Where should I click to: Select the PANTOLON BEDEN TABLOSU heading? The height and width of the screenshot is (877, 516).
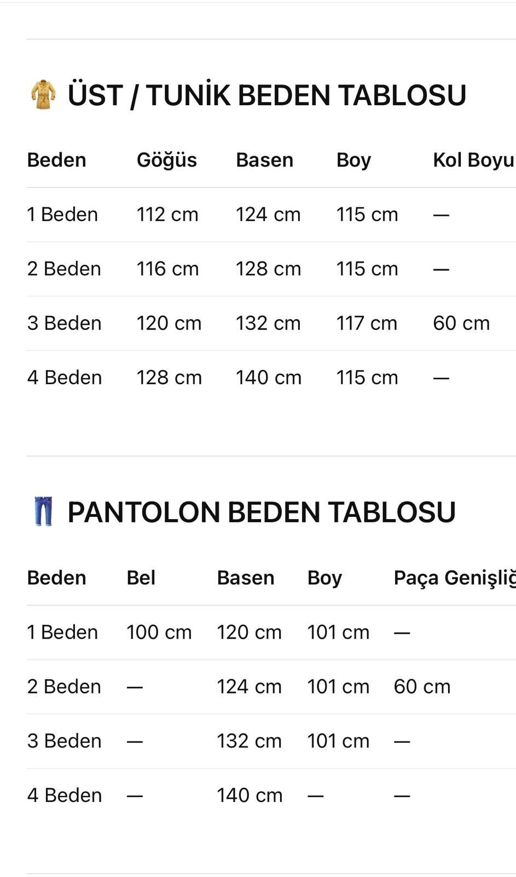coord(261,512)
